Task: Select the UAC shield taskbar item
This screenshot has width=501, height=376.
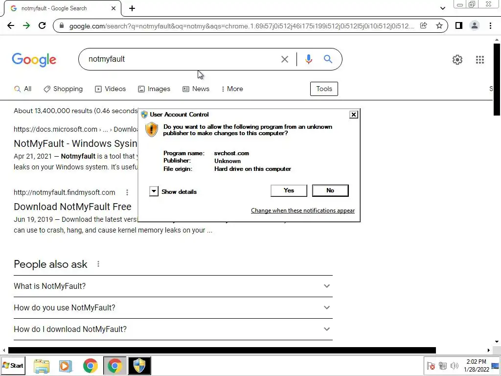Action: click(x=139, y=366)
